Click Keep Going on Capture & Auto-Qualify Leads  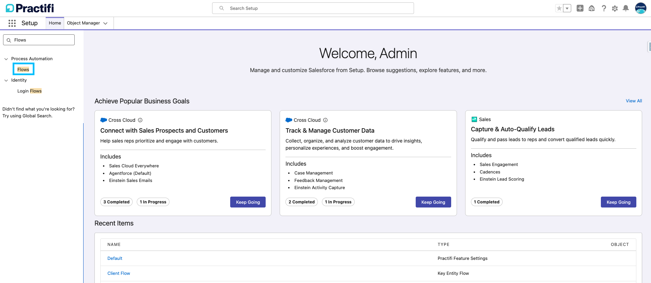tap(619, 202)
